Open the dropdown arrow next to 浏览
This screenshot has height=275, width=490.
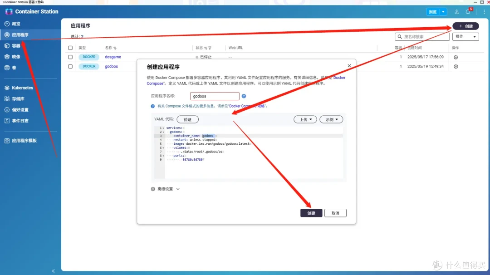(x=443, y=12)
